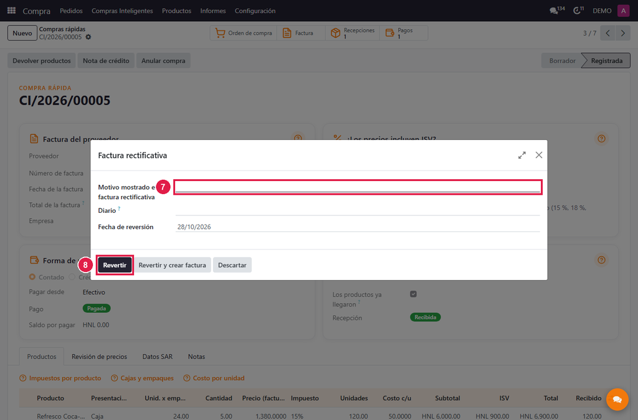Go to next record arrow
The height and width of the screenshot is (420, 638).
pyautogui.click(x=623, y=33)
